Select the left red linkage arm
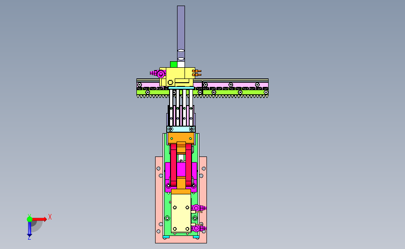 tap(173, 165)
